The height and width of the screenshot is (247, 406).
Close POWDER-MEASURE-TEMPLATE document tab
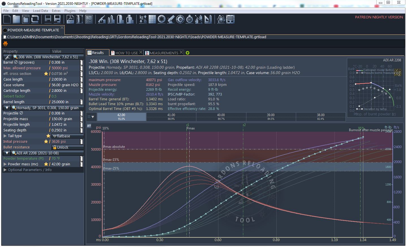tap(62, 28)
